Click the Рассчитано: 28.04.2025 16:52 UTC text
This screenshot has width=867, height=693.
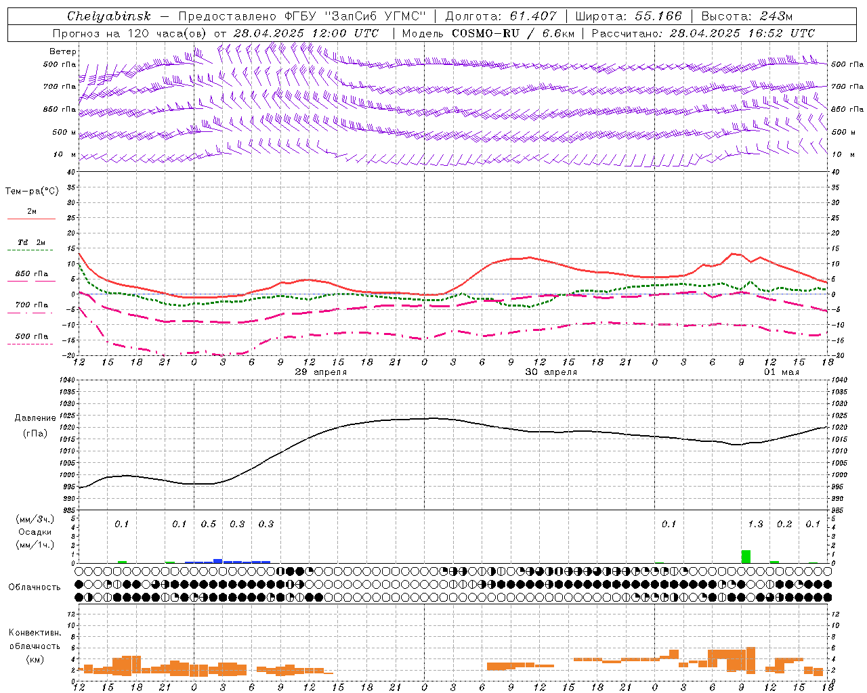703,33
